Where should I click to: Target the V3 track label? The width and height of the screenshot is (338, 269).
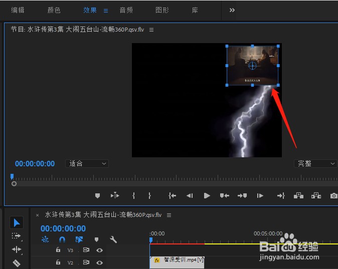[x=70, y=250]
